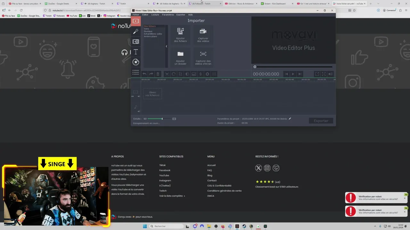
Task: Open the Stickers star tab
Action: (x=136, y=62)
